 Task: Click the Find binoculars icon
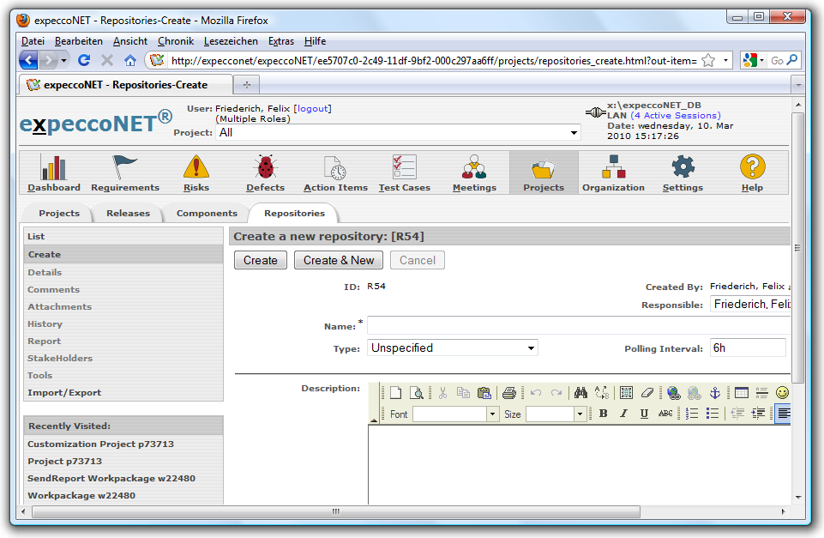pos(580,393)
